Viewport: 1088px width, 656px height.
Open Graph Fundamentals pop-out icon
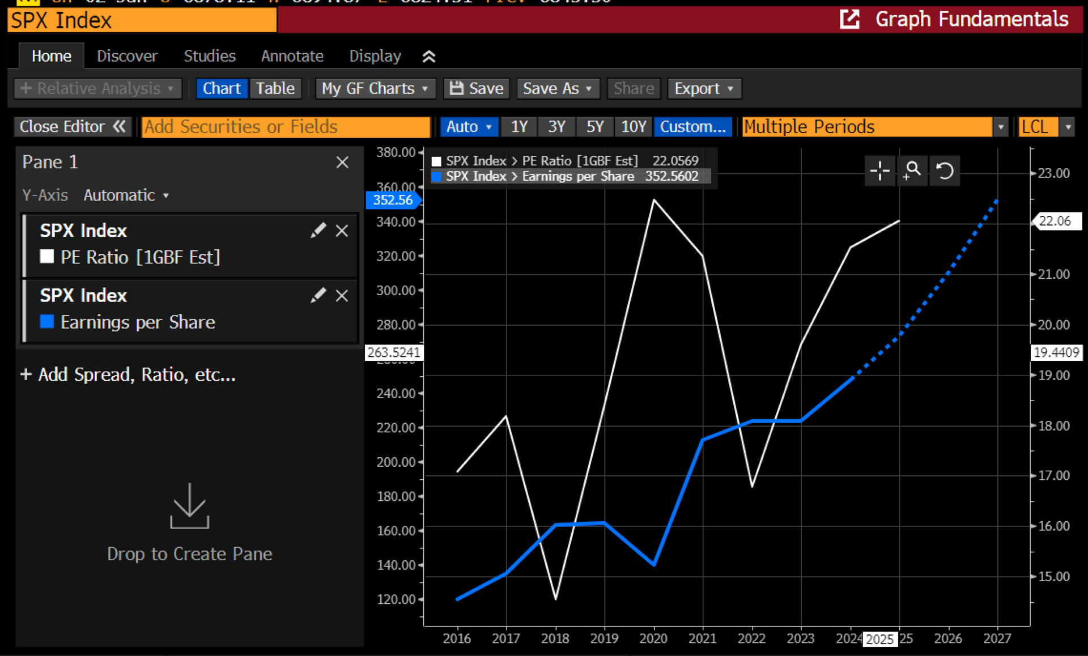(849, 19)
